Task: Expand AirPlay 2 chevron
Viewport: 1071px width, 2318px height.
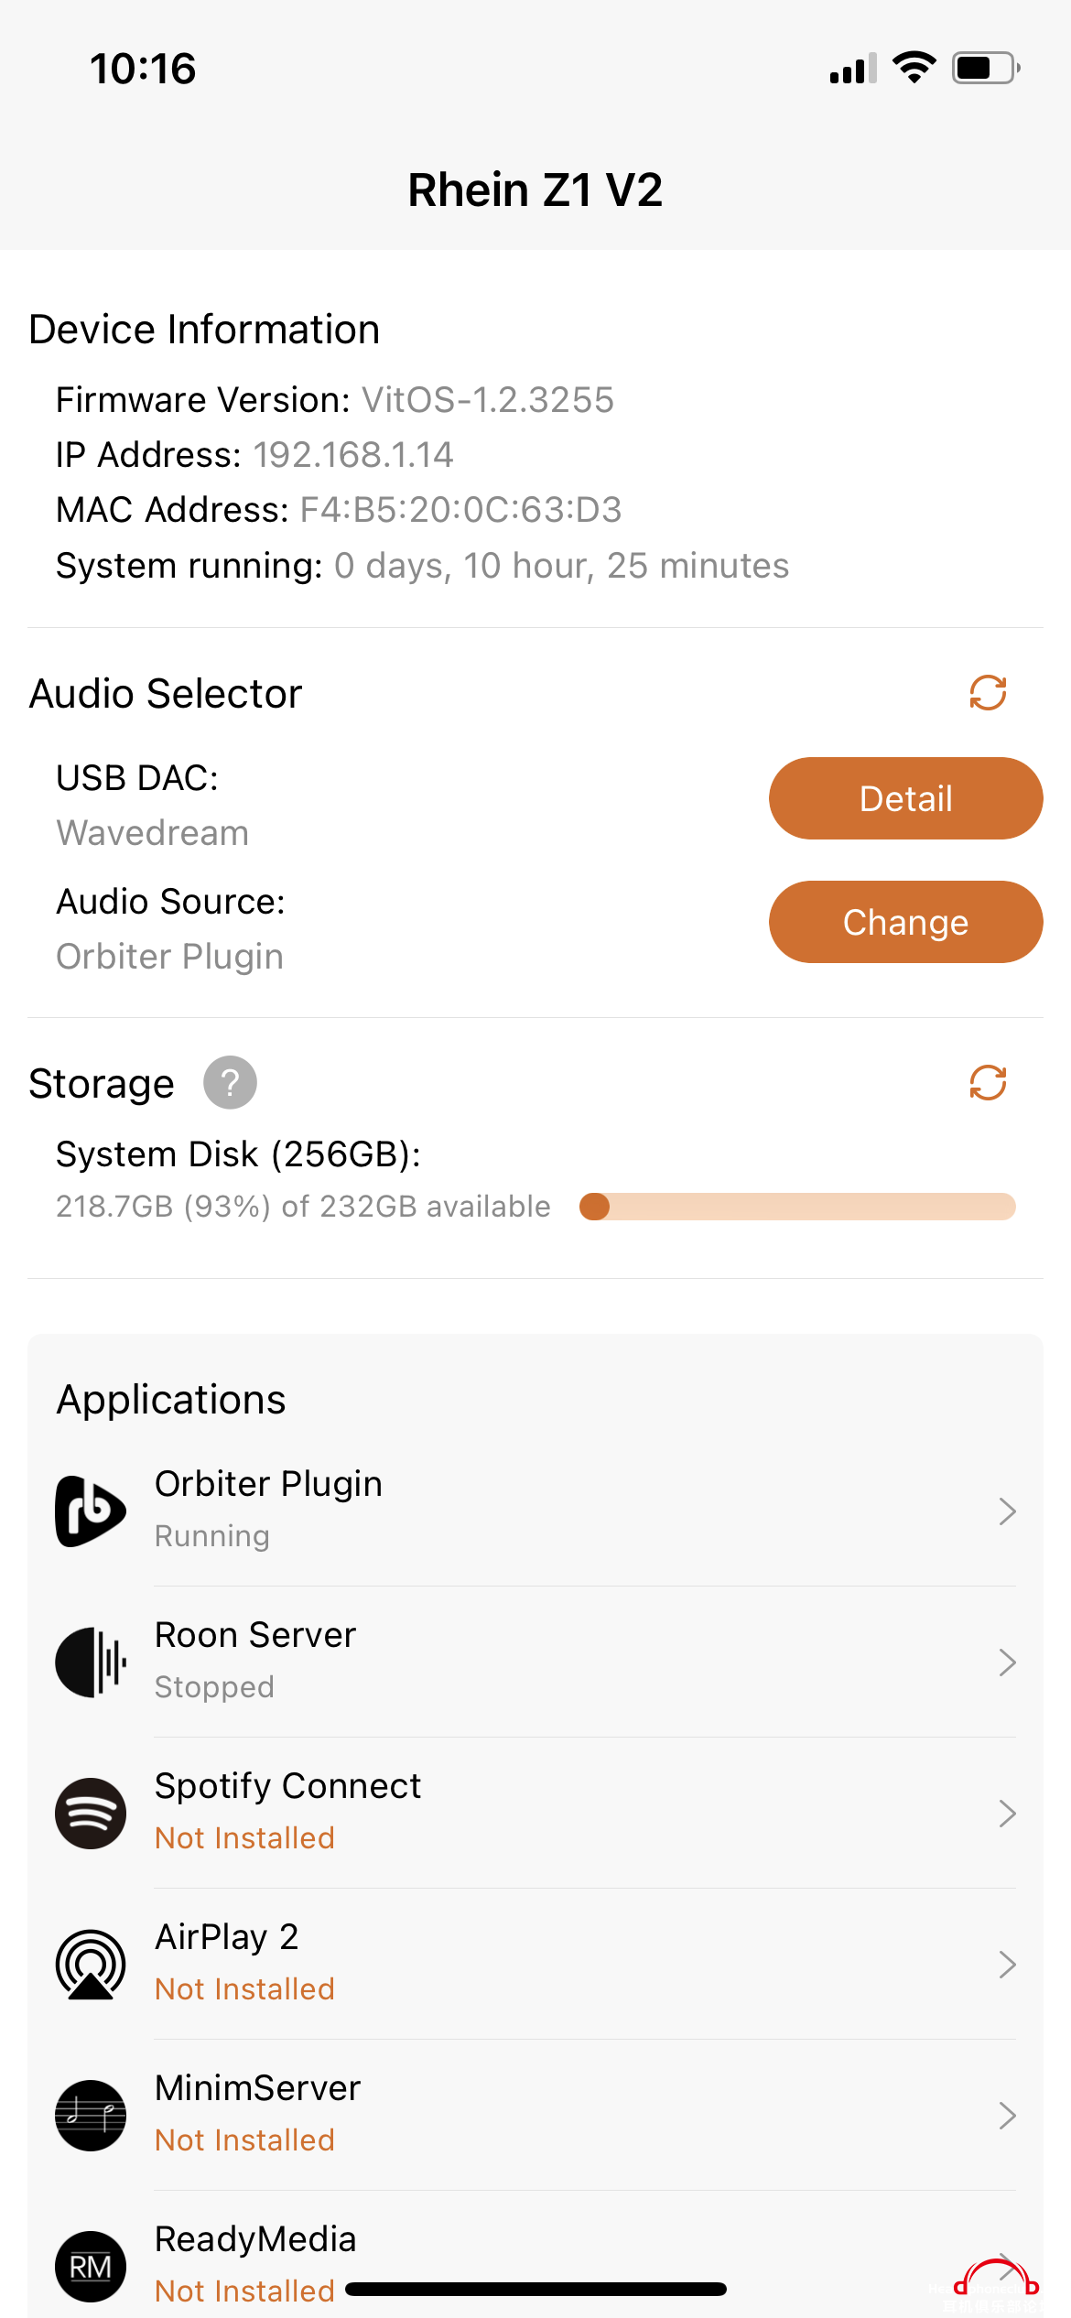Action: click(1008, 1965)
